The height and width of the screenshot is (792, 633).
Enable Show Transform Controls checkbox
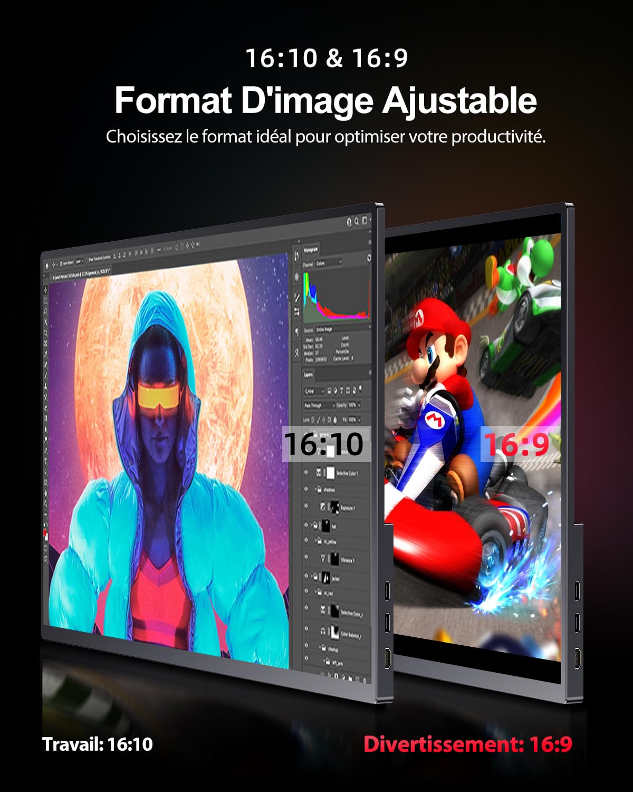pos(87,260)
